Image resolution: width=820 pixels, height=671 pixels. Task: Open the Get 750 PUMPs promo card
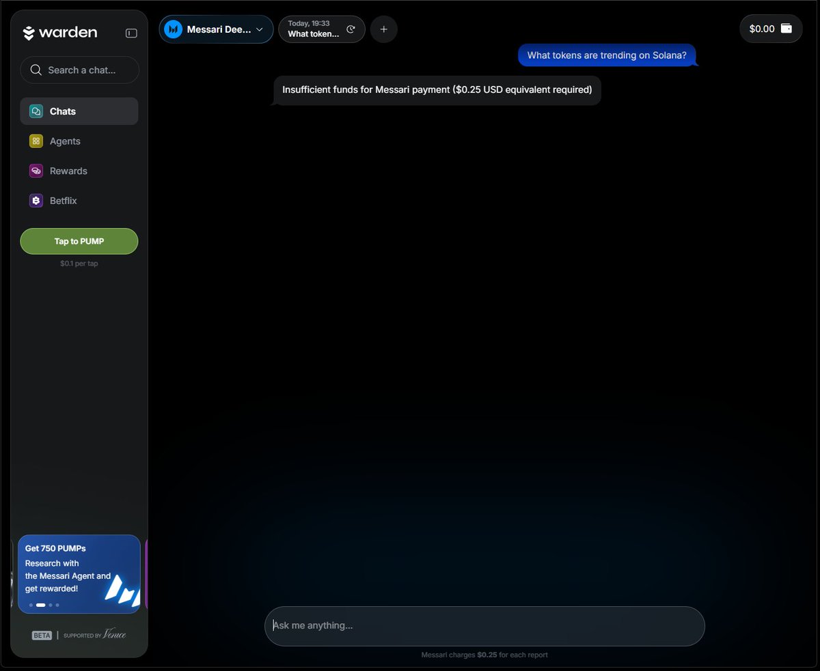(x=79, y=574)
